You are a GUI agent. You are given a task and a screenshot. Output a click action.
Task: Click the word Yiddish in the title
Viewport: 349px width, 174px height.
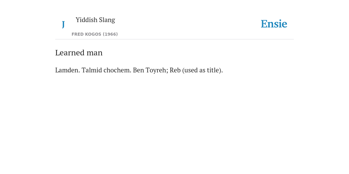coord(87,20)
